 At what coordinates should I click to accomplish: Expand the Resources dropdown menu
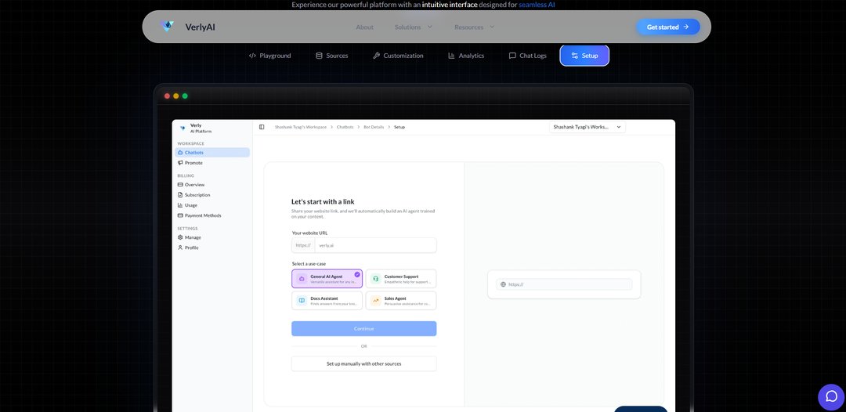pos(474,27)
